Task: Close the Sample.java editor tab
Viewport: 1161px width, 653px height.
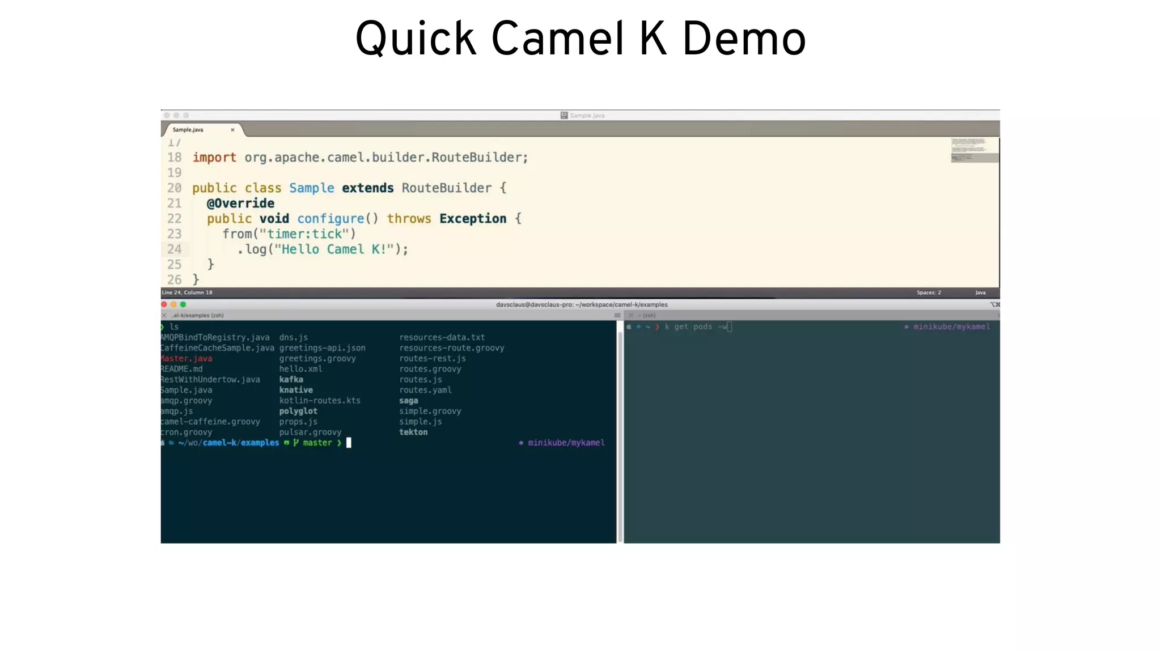Action: pos(232,130)
